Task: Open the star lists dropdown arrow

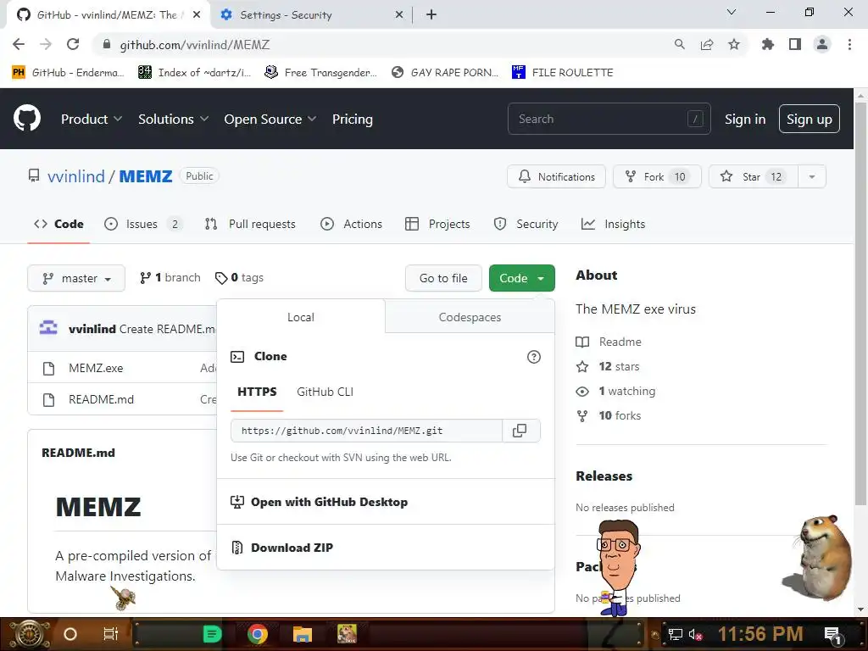Action: point(811,176)
